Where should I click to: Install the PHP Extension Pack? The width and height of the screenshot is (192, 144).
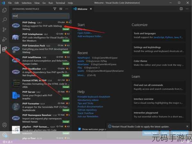tap(66, 52)
